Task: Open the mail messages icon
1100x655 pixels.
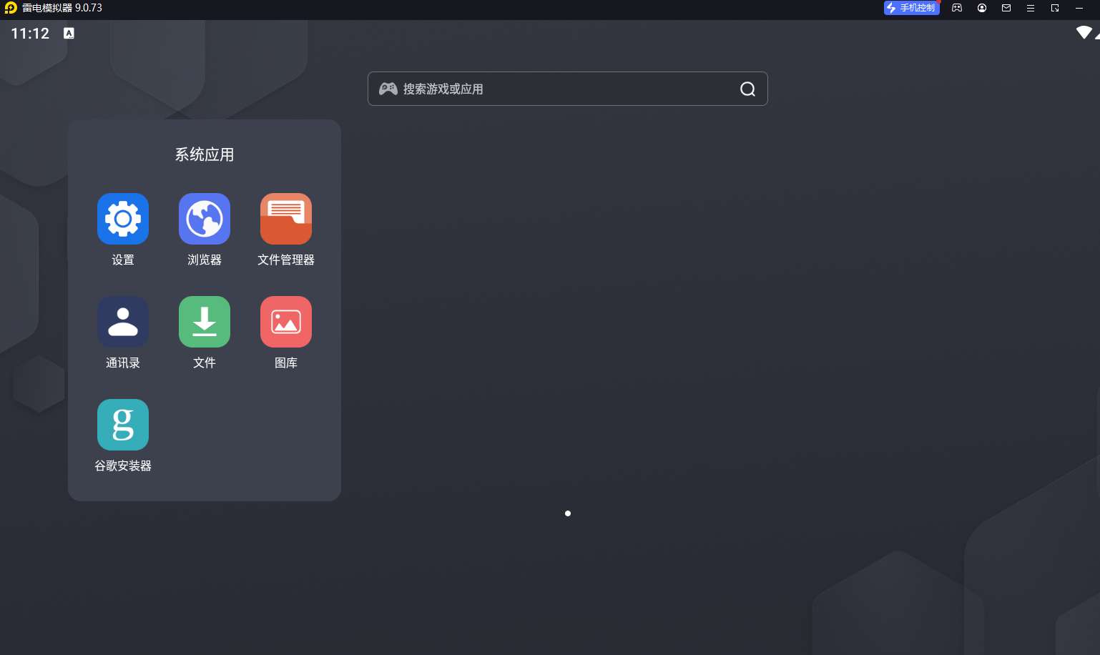Action: [1006, 8]
